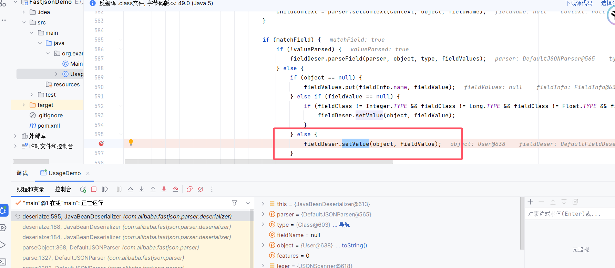
Task: Expand the object variable node
Action: point(263,245)
